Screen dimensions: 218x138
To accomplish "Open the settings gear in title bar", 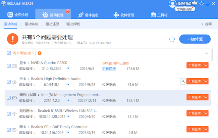I will (x=202, y=3).
